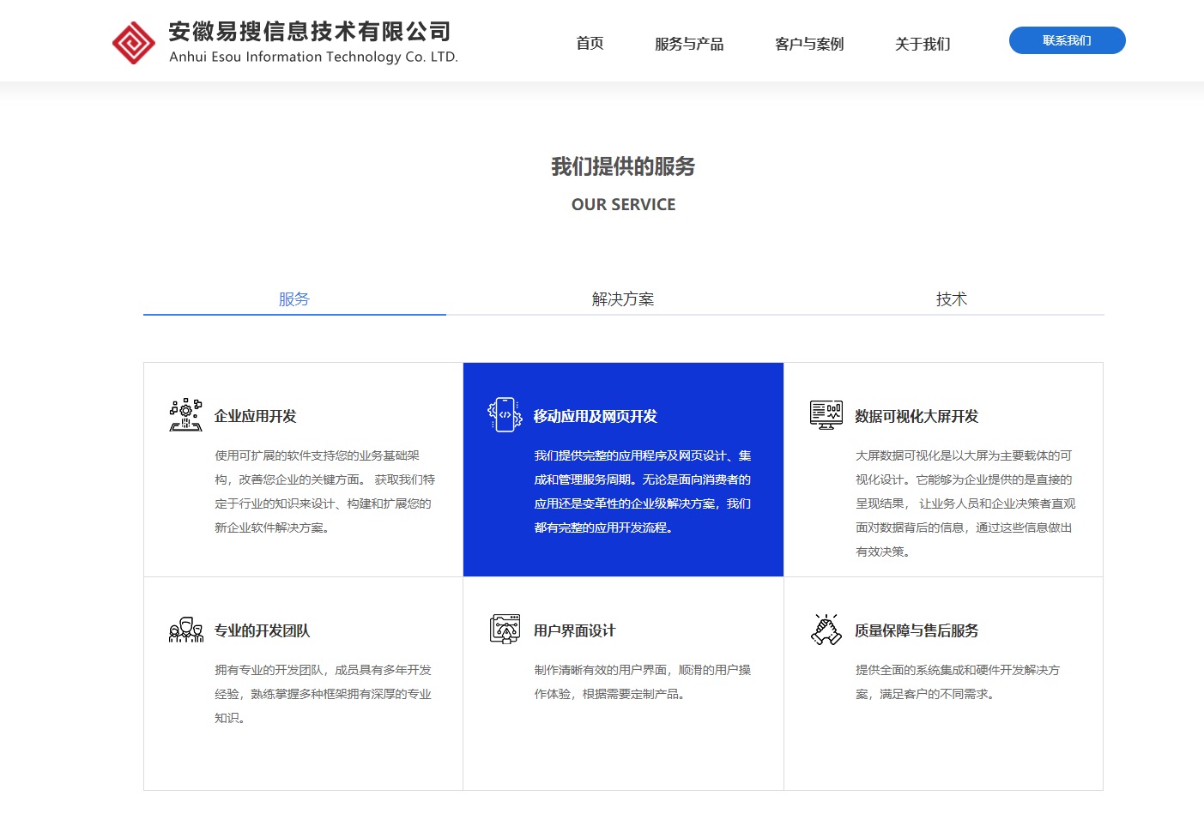Viewport: 1204px width, 814px height.
Task: Switch to the 解决方案 tab
Action: coord(623,299)
